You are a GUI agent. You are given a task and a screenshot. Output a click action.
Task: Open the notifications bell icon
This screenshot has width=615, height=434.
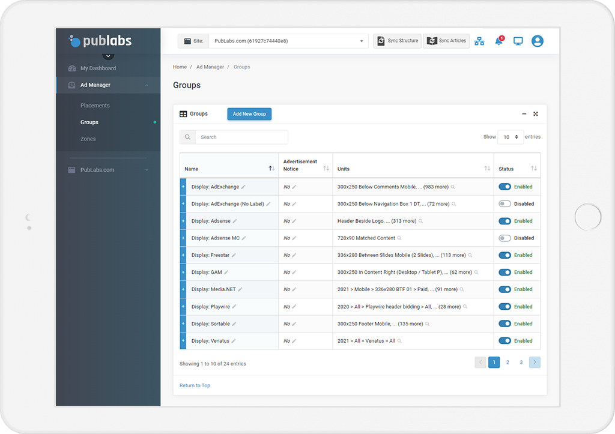498,41
